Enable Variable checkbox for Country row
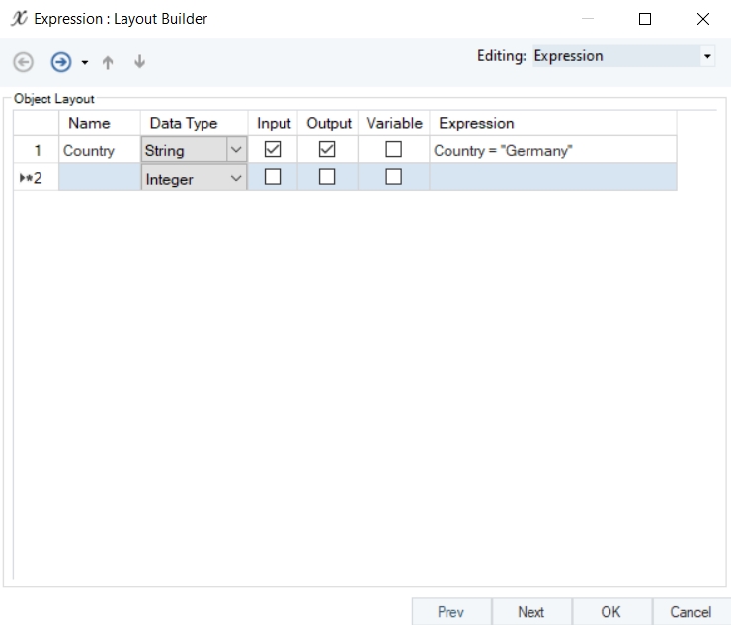The width and height of the screenshot is (731, 625). coord(394,150)
